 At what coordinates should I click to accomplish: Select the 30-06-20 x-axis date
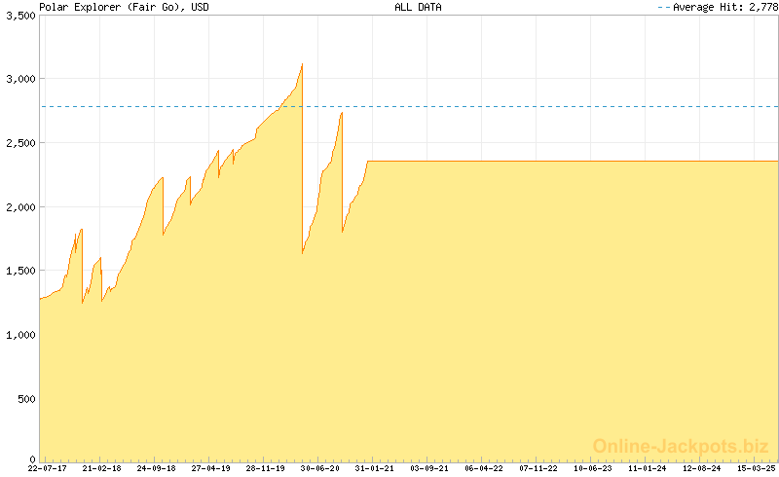(x=319, y=468)
